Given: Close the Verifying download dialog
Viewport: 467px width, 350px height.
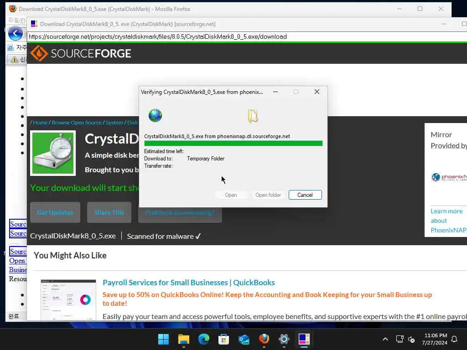Looking at the screenshot, I should 317,92.
